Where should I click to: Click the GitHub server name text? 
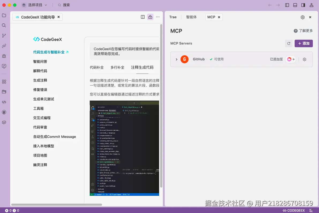click(198, 59)
